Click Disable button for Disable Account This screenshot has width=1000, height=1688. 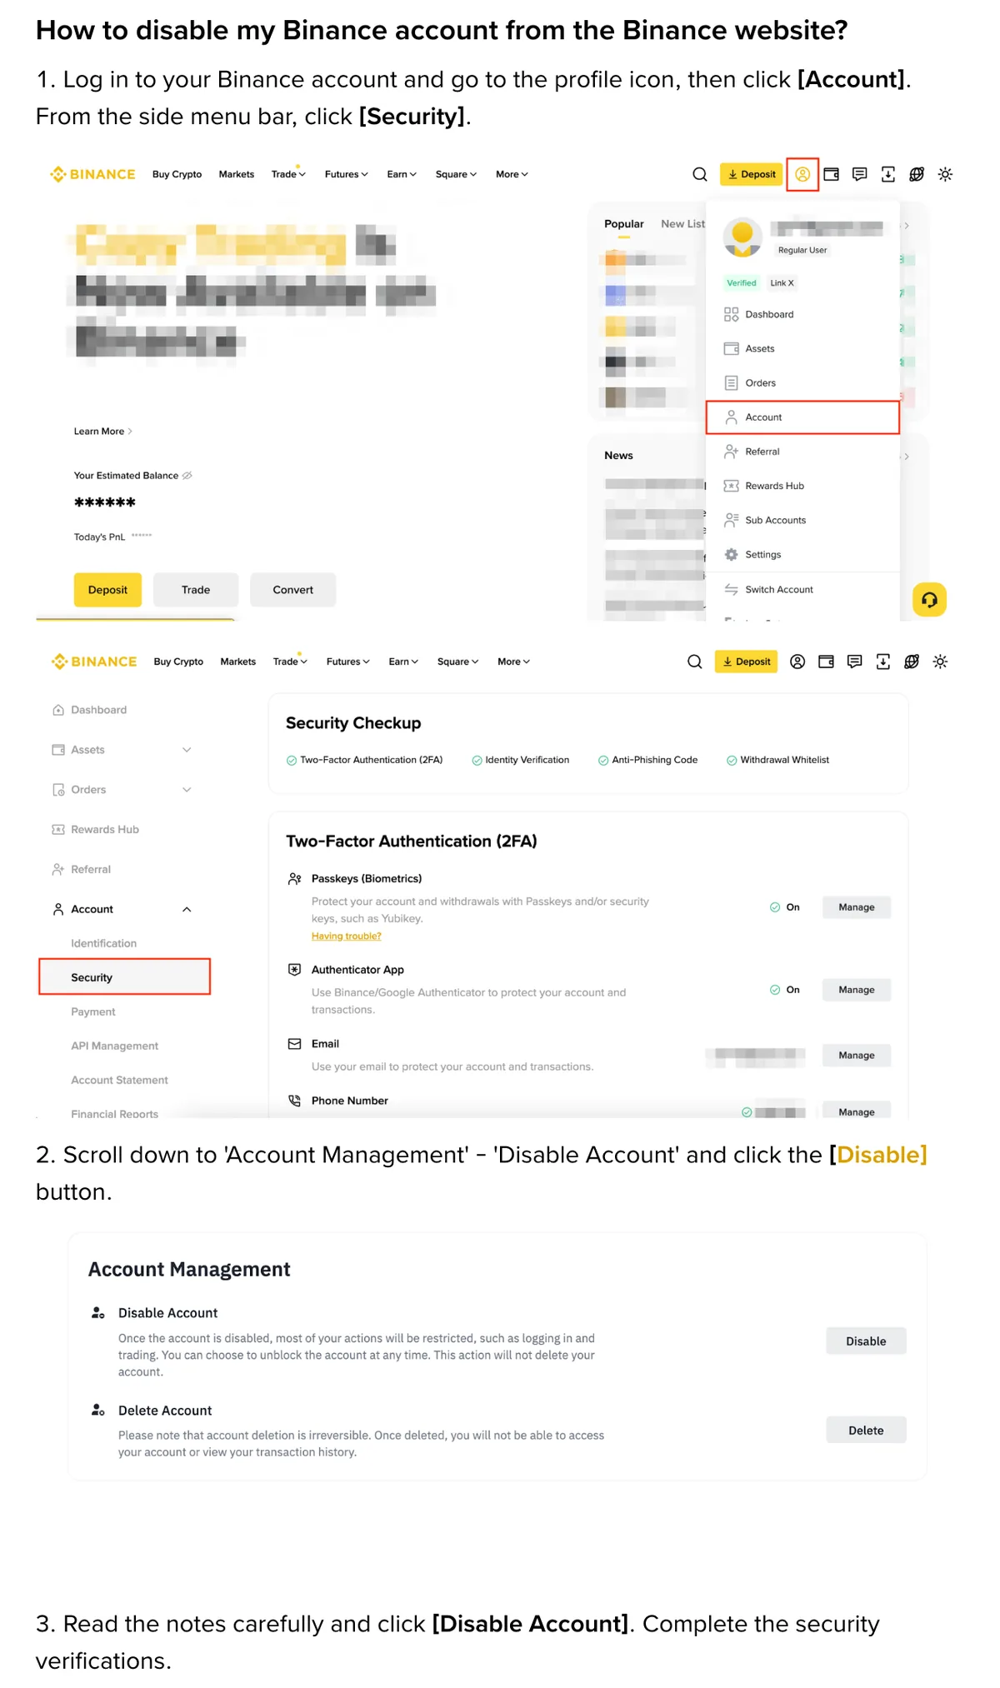coord(866,1341)
